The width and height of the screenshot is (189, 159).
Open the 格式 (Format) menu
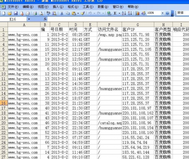tap(73, 7)
